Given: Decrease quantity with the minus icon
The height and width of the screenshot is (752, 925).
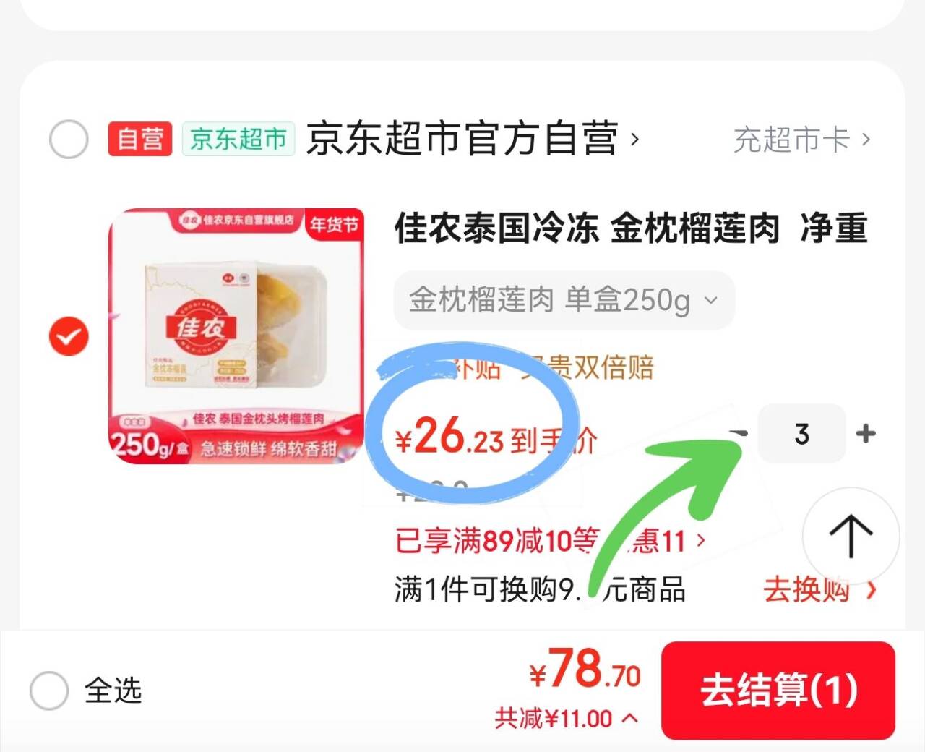Looking at the screenshot, I should pos(739,433).
